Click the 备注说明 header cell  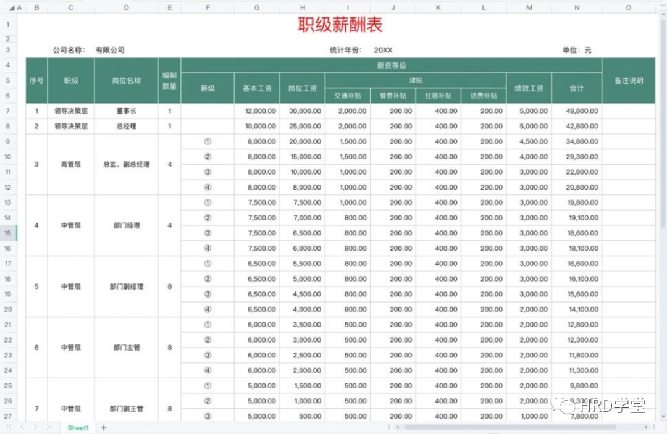pos(628,81)
